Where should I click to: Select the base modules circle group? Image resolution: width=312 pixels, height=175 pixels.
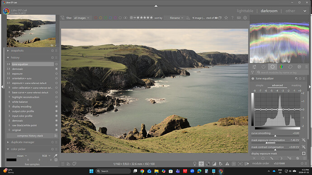pos(273,67)
